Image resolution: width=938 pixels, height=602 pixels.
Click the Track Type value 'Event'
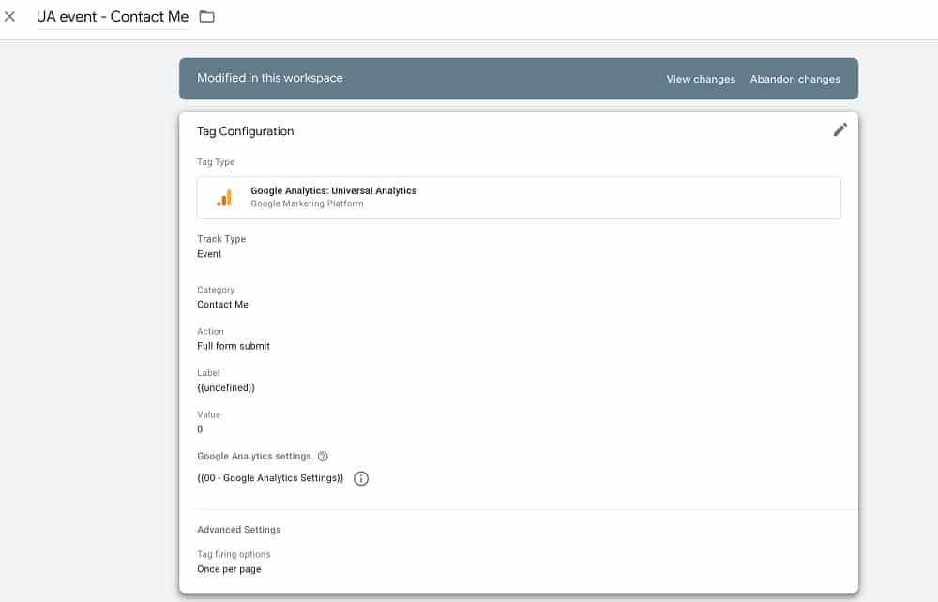pos(209,254)
